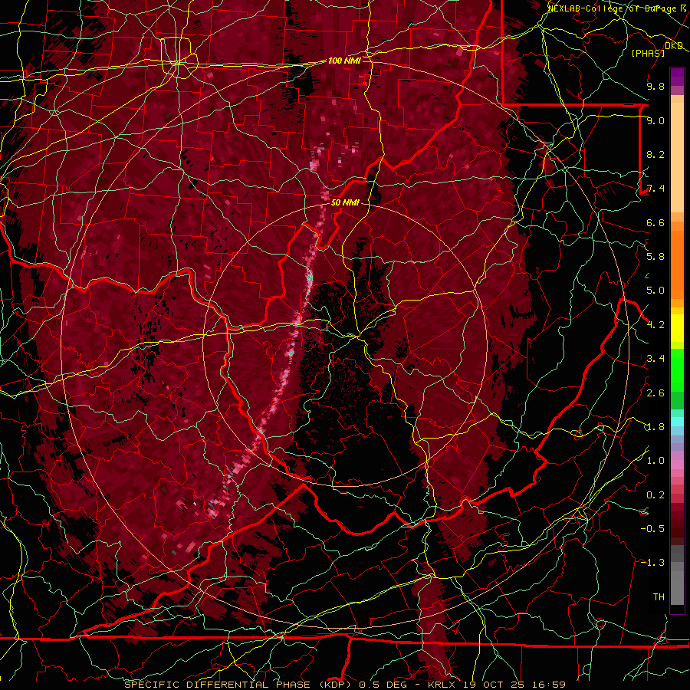
Task: Click the [PHAS] legend unit label
Action: tap(648, 53)
